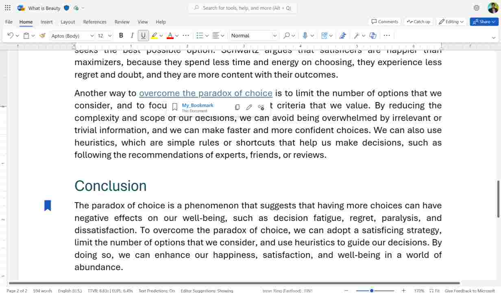Click the document title What is Beauty
This screenshot has height=293, width=501.
tap(44, 8)
